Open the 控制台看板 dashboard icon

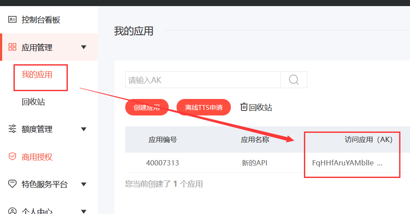12,20
